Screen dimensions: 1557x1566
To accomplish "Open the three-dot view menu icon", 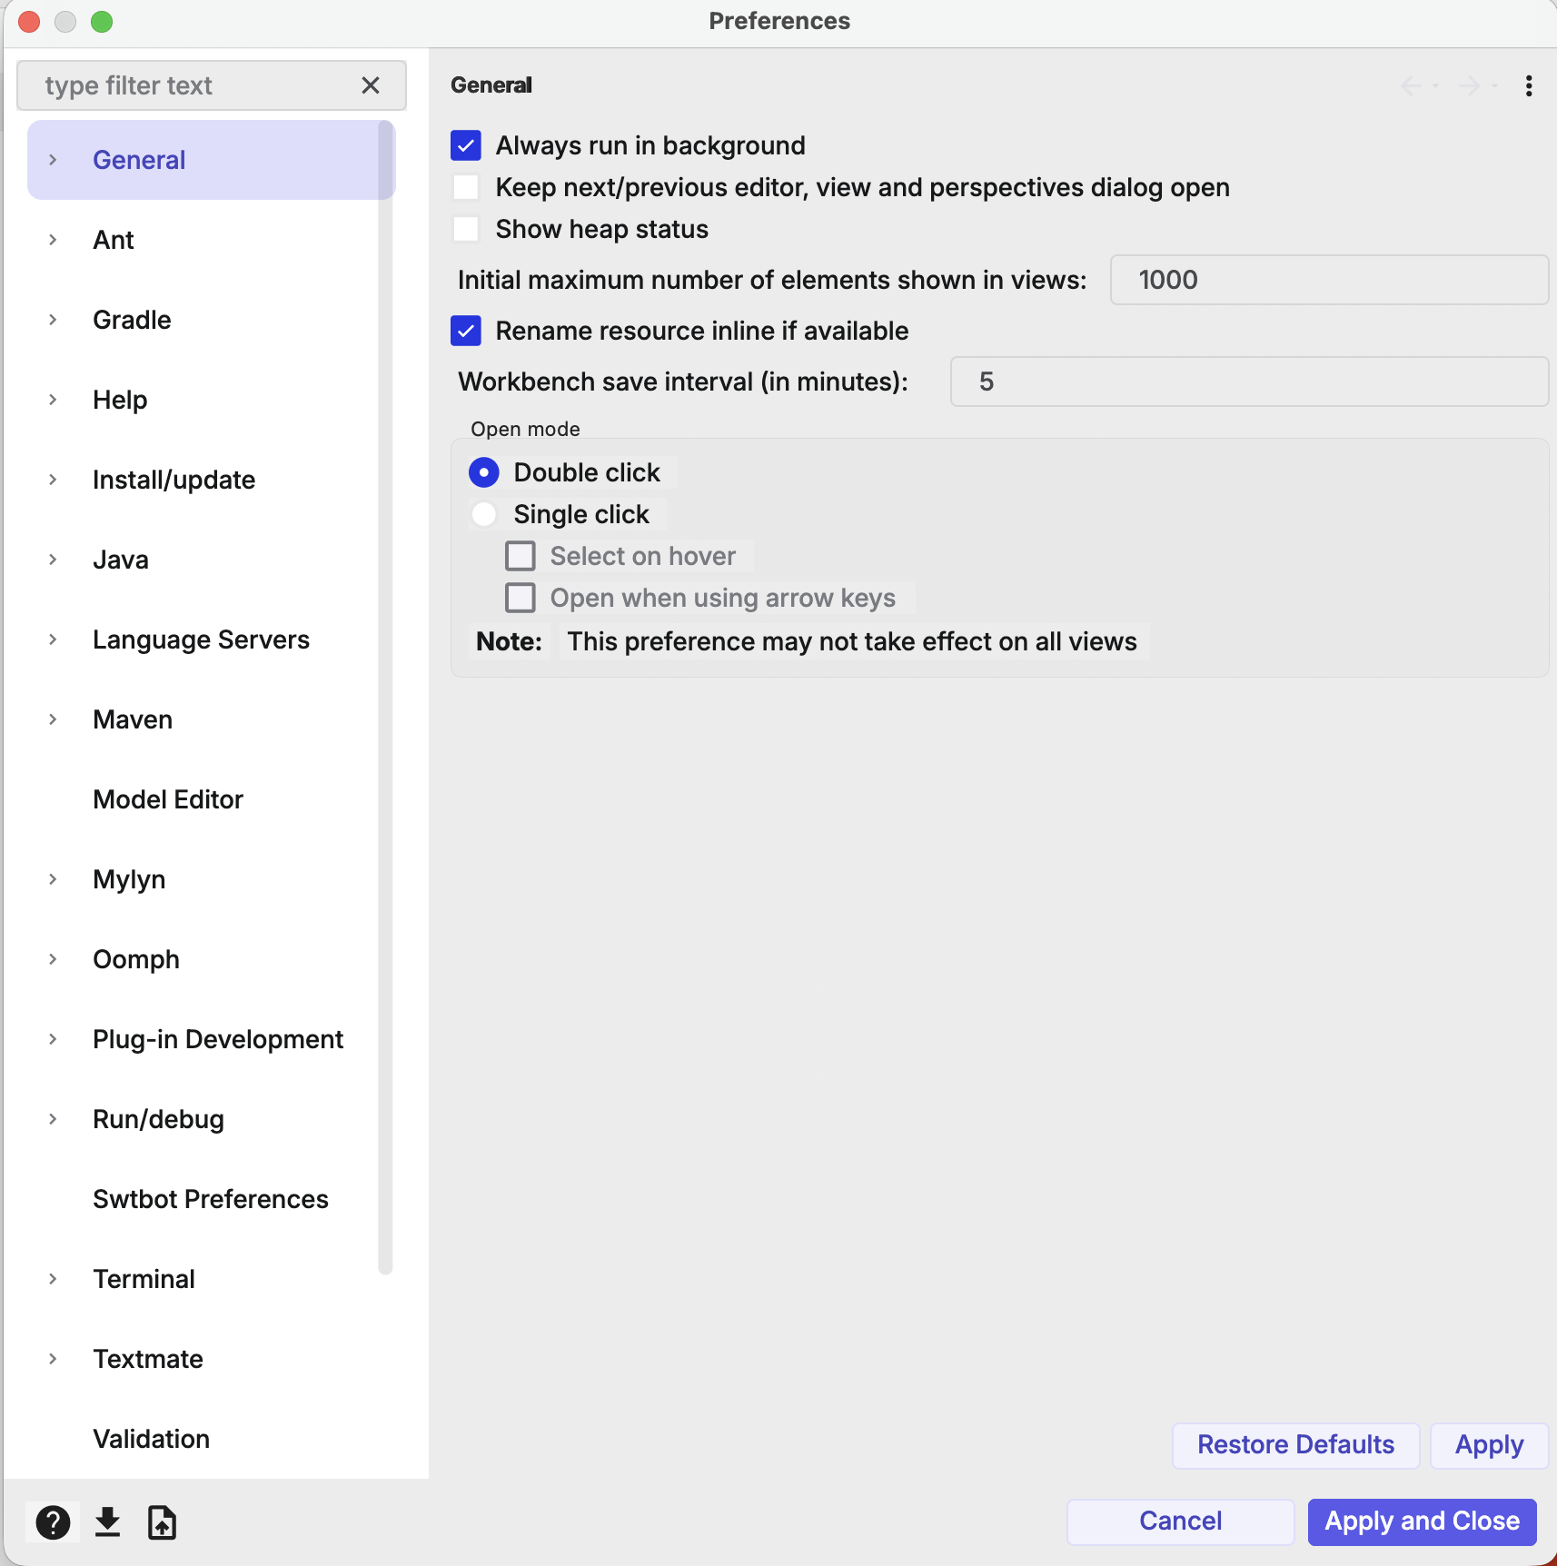I will [x=1529, y=85].
